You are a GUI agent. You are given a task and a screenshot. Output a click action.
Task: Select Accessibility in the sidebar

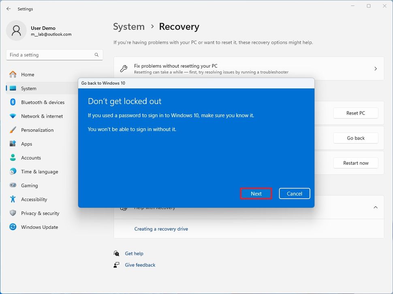tap(34, 199)
